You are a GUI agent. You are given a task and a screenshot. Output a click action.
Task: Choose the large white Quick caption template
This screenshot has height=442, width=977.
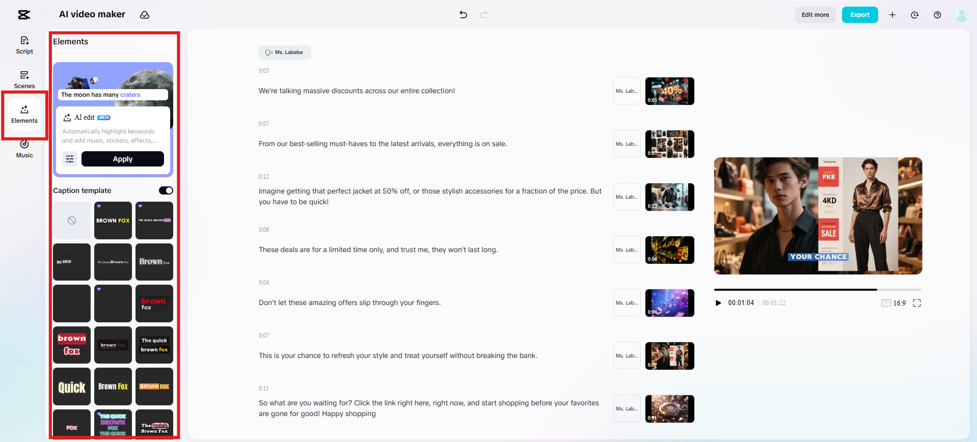[72, 386]
